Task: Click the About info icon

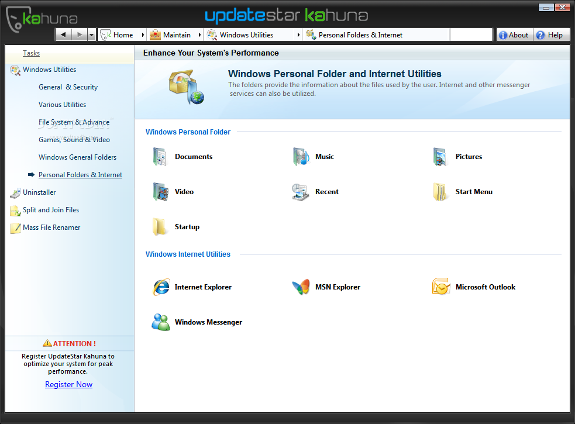Action: [503, 35]
